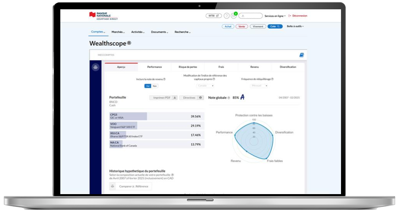Click the XIU:CA iShares S&P/TSX 60 bar
Image resolution: width=399 pixels, height=215 pixels.
coord(157,135)
